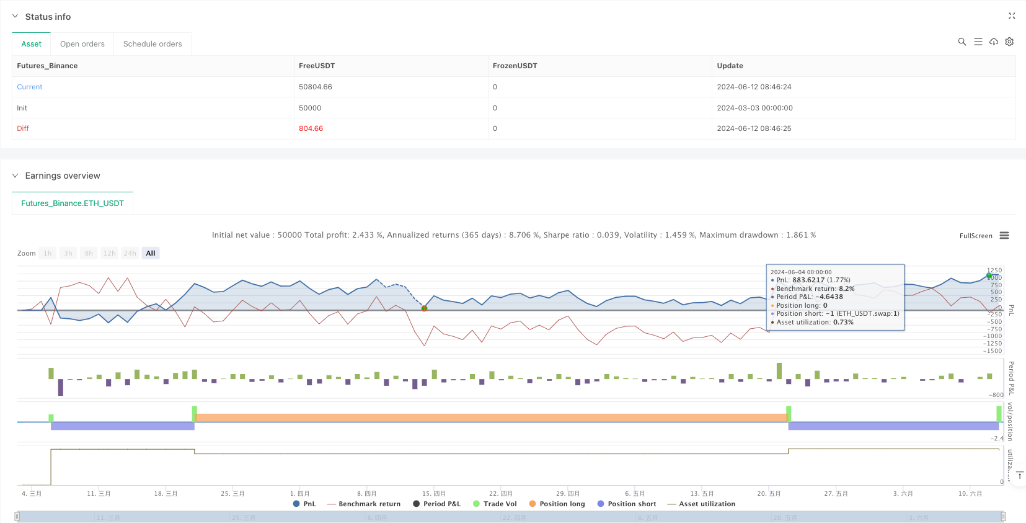Toggle the Position long legend series

coord(557,504)
